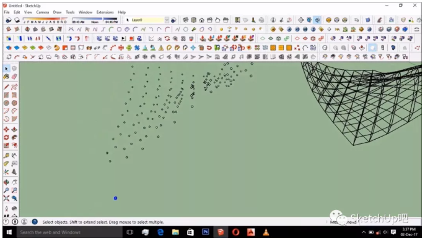The image size is (425, 241).
Task: Select the Eraser tool
Action: click(x=14, y=77)
